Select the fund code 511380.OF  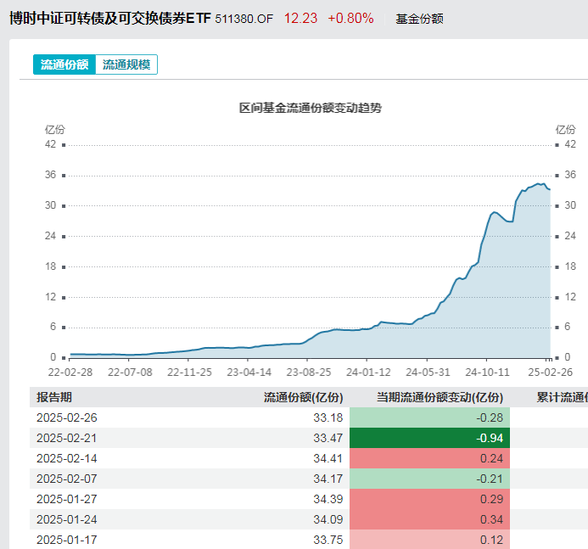244,19
